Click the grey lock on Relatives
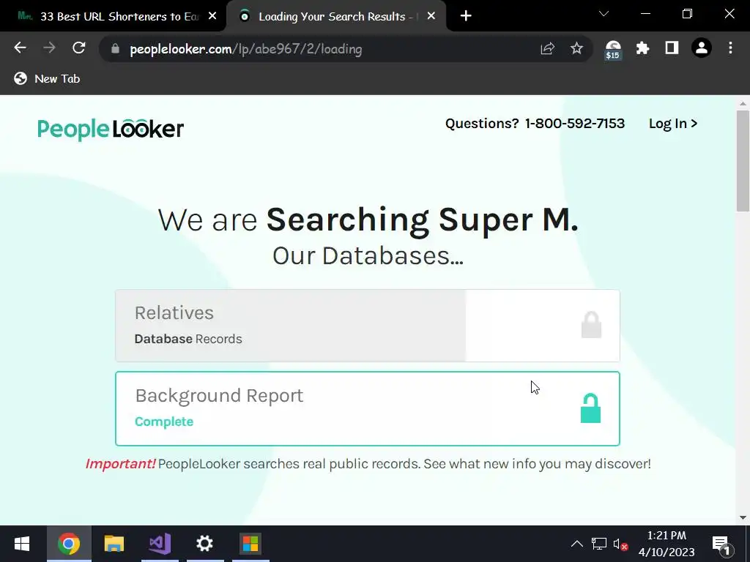The height and width of the screenshot is (562, 750). point(591,325)
